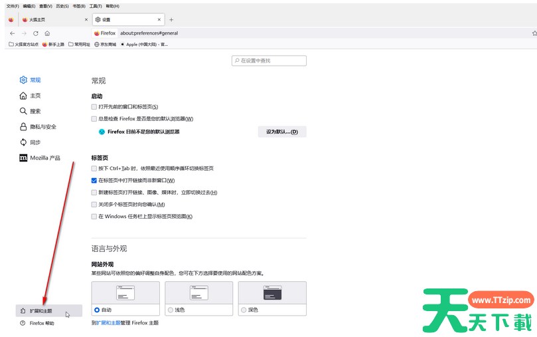This screenshot has height=337, width=537.
Task: Open the 同步 sync icon in sidebar
Action: tap(24, 142)
